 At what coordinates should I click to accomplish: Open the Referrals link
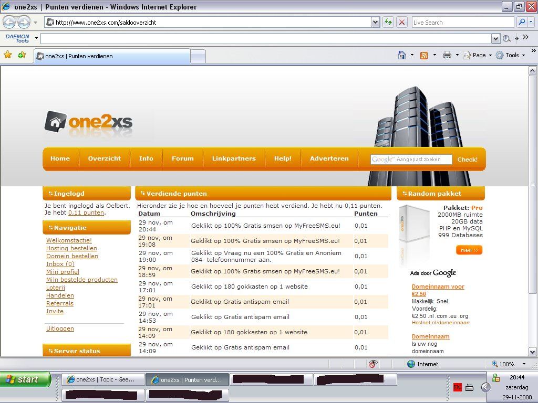(x=60, y=303)
